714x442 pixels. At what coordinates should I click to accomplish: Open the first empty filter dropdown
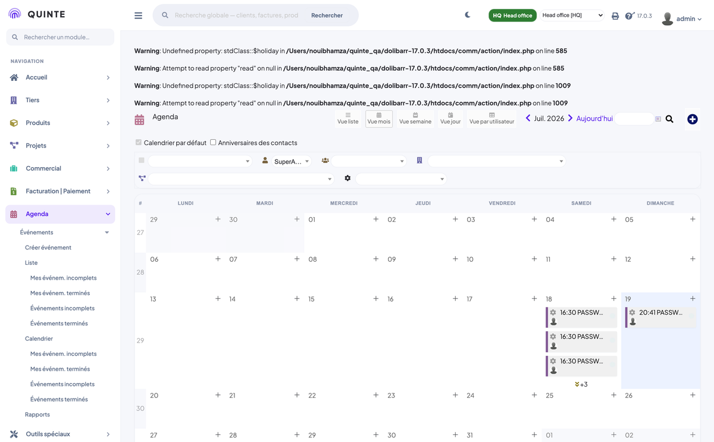(200, 161)
